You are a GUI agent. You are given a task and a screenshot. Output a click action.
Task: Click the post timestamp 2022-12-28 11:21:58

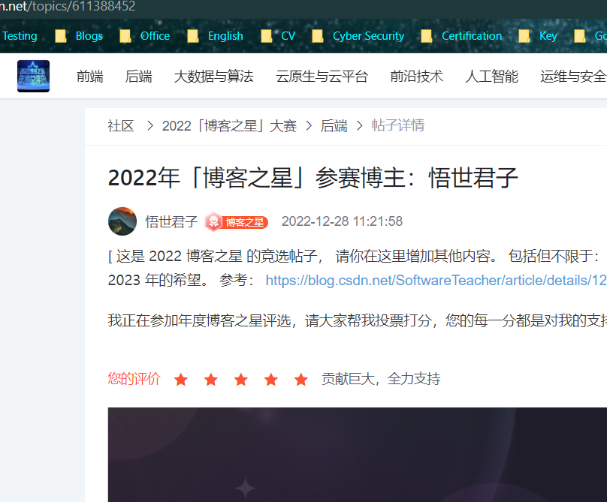(x=342, y=221)
